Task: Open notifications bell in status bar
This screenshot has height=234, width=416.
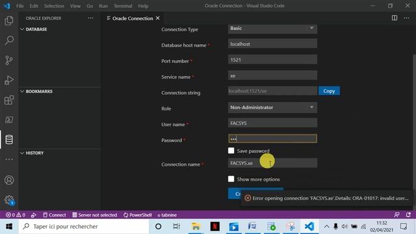Action: pyautogui.click(x=408, y=215)
